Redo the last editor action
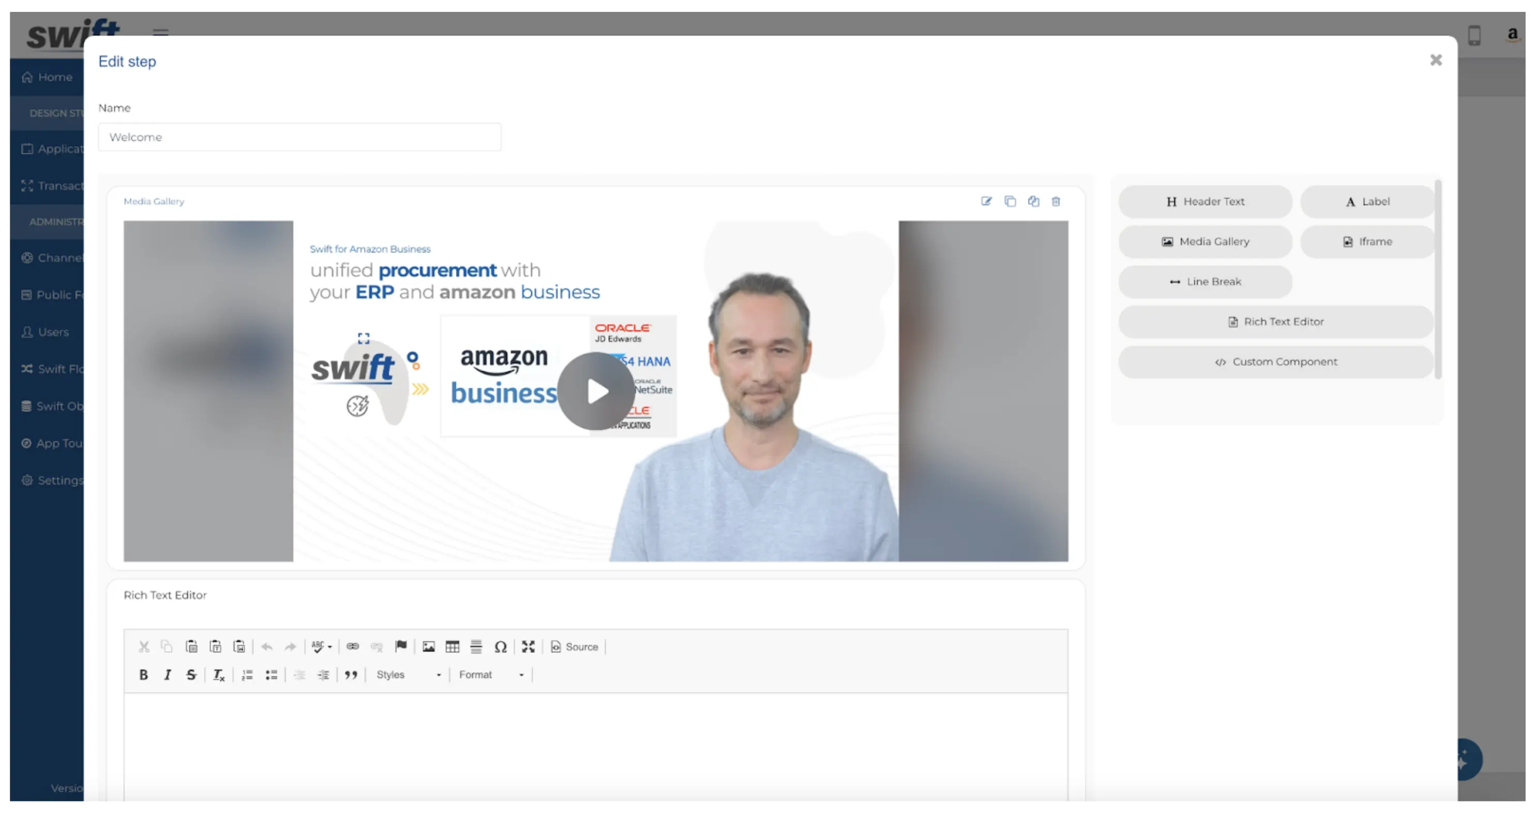The image size is (1535, 814). 290,646
